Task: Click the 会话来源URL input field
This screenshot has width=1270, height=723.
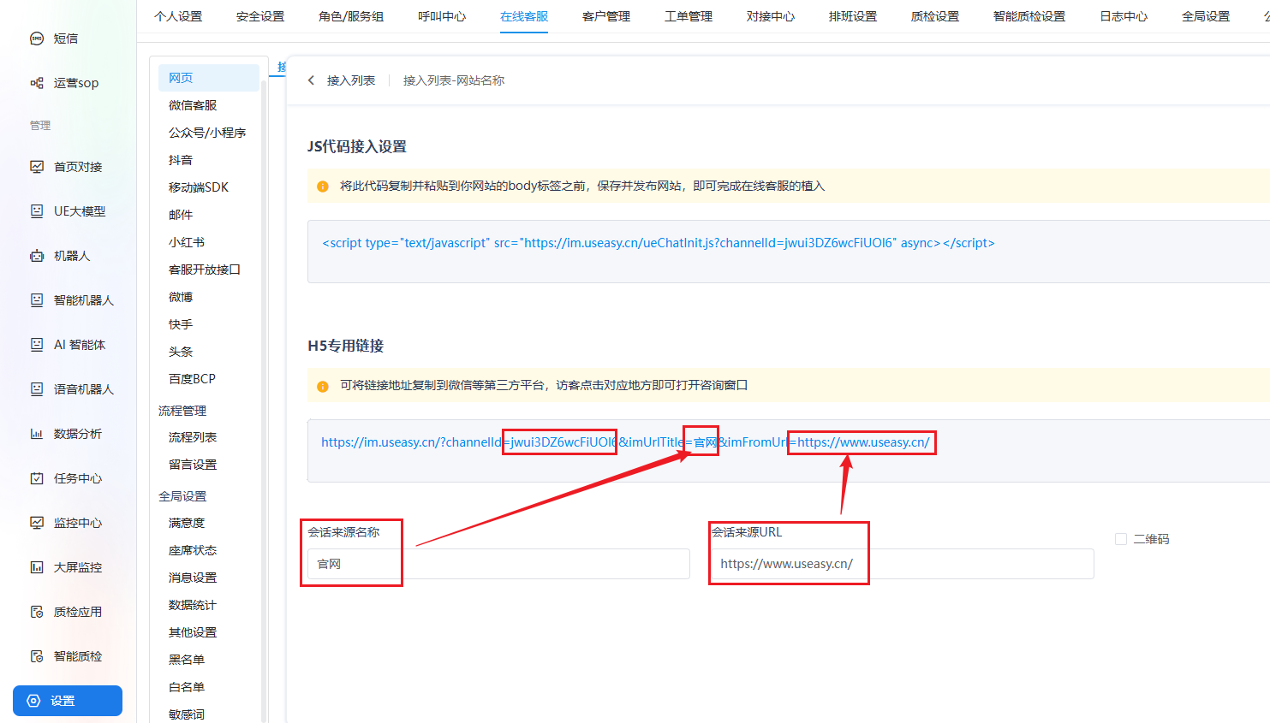Action: point(903,564)
